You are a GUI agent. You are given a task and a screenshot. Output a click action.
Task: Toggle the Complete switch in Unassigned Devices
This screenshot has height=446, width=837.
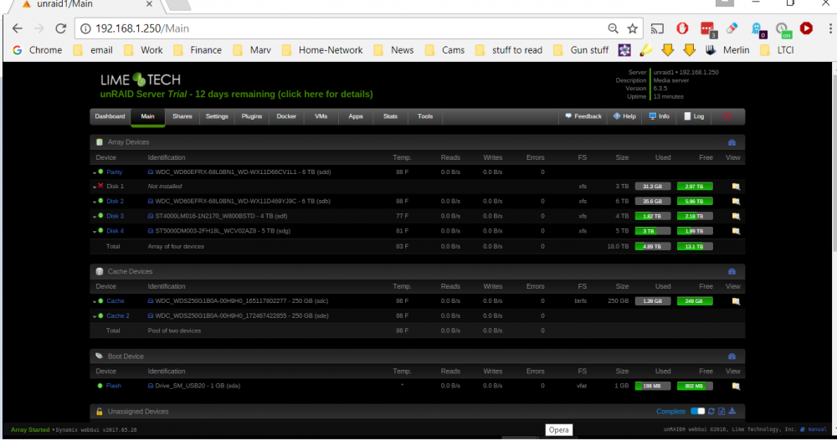pos(698,412)
